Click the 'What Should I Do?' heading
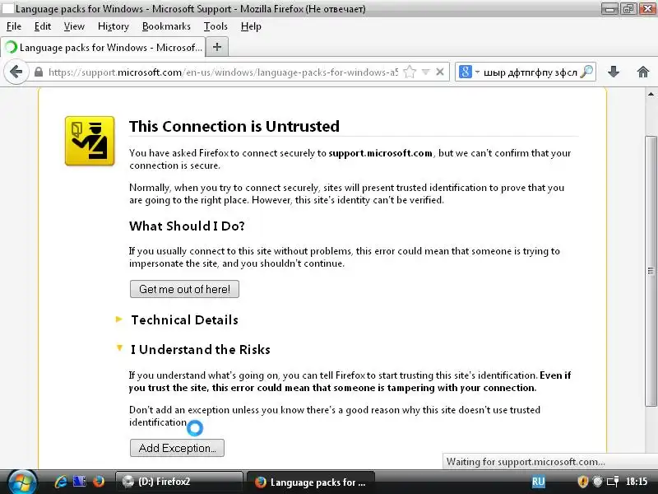This screenshot has height=494, width=658. (x=187, y=226)
